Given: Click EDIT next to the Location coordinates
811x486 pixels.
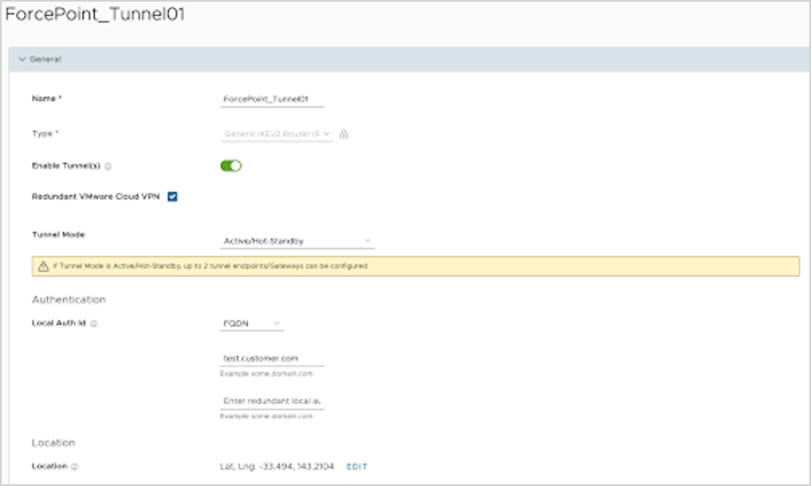Looking at the screenshot, I should click(357, 465).
